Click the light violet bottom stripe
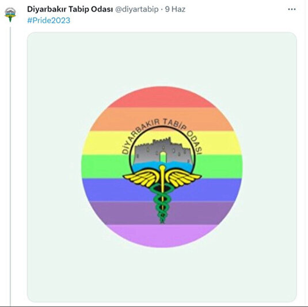 [162, 236]
